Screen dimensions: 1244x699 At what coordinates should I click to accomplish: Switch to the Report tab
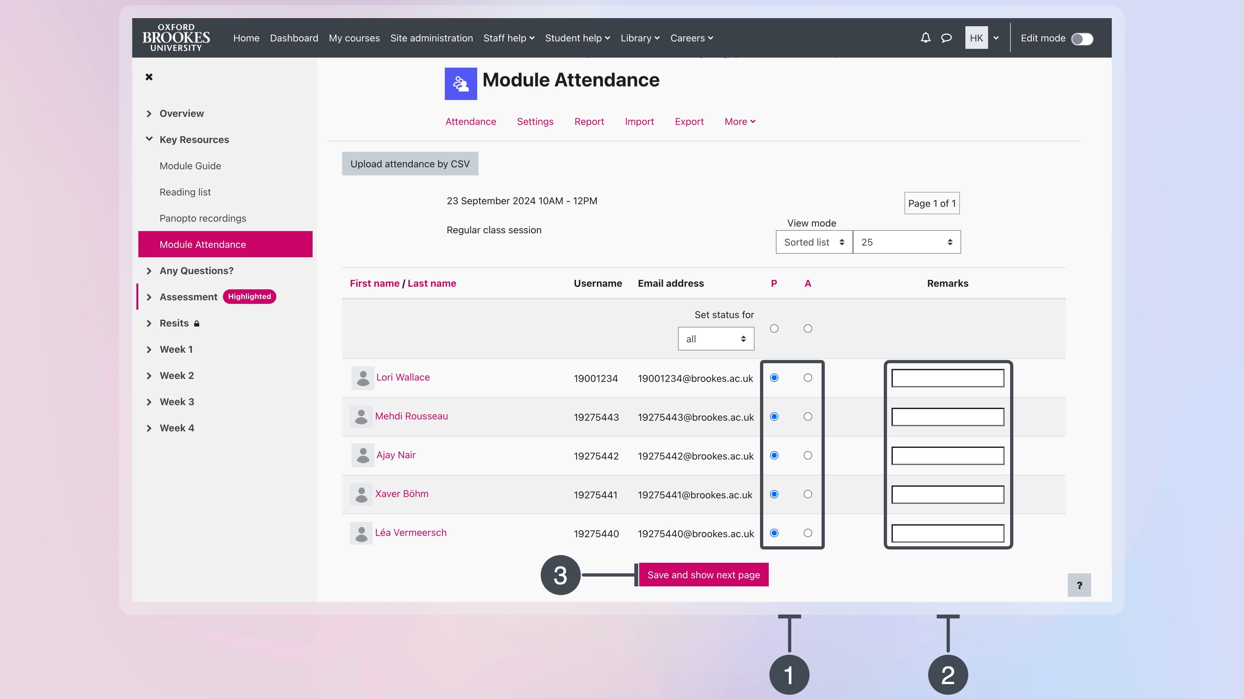pyautogui.click(x=589, y=122)
